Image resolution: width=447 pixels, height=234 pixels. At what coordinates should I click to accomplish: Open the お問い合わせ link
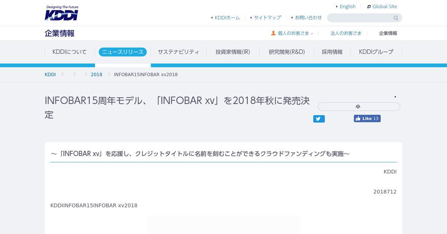[308, 17]
